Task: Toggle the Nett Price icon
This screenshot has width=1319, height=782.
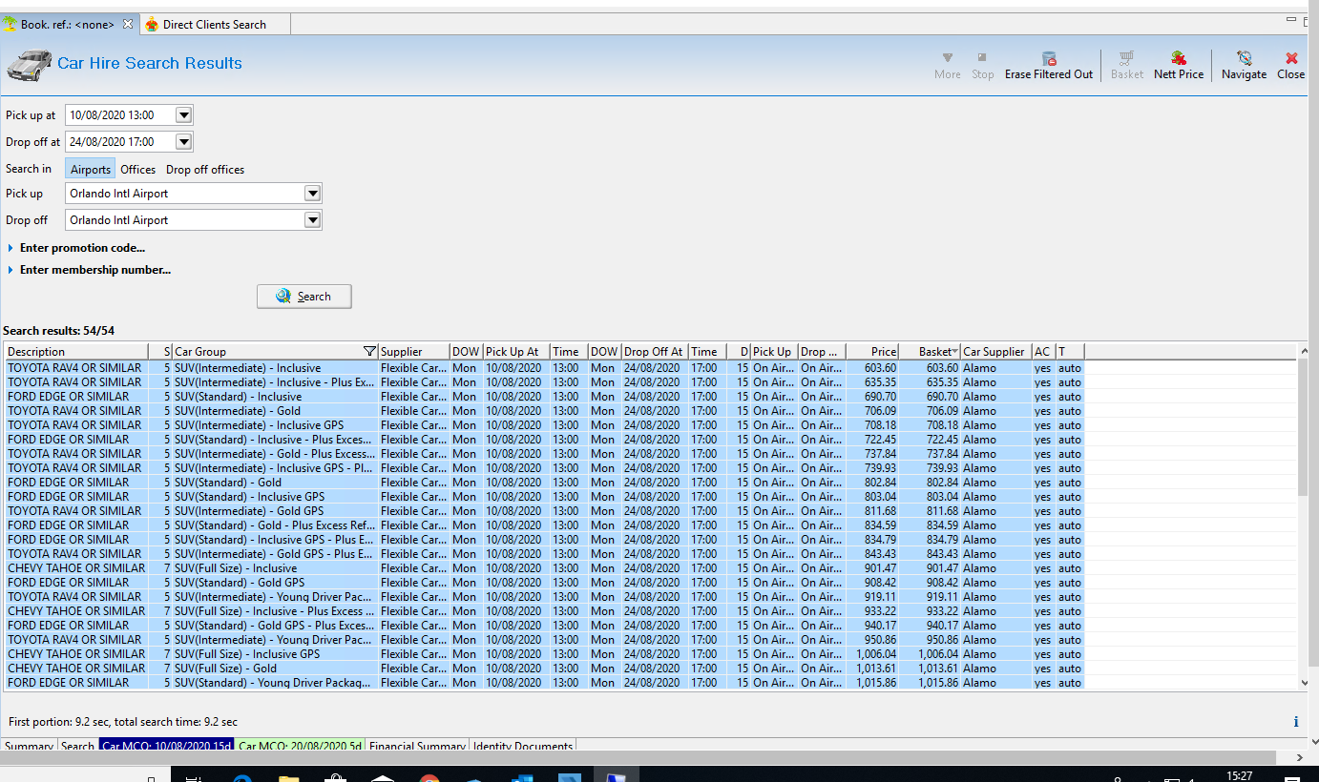Action: tap(1179, 58)
